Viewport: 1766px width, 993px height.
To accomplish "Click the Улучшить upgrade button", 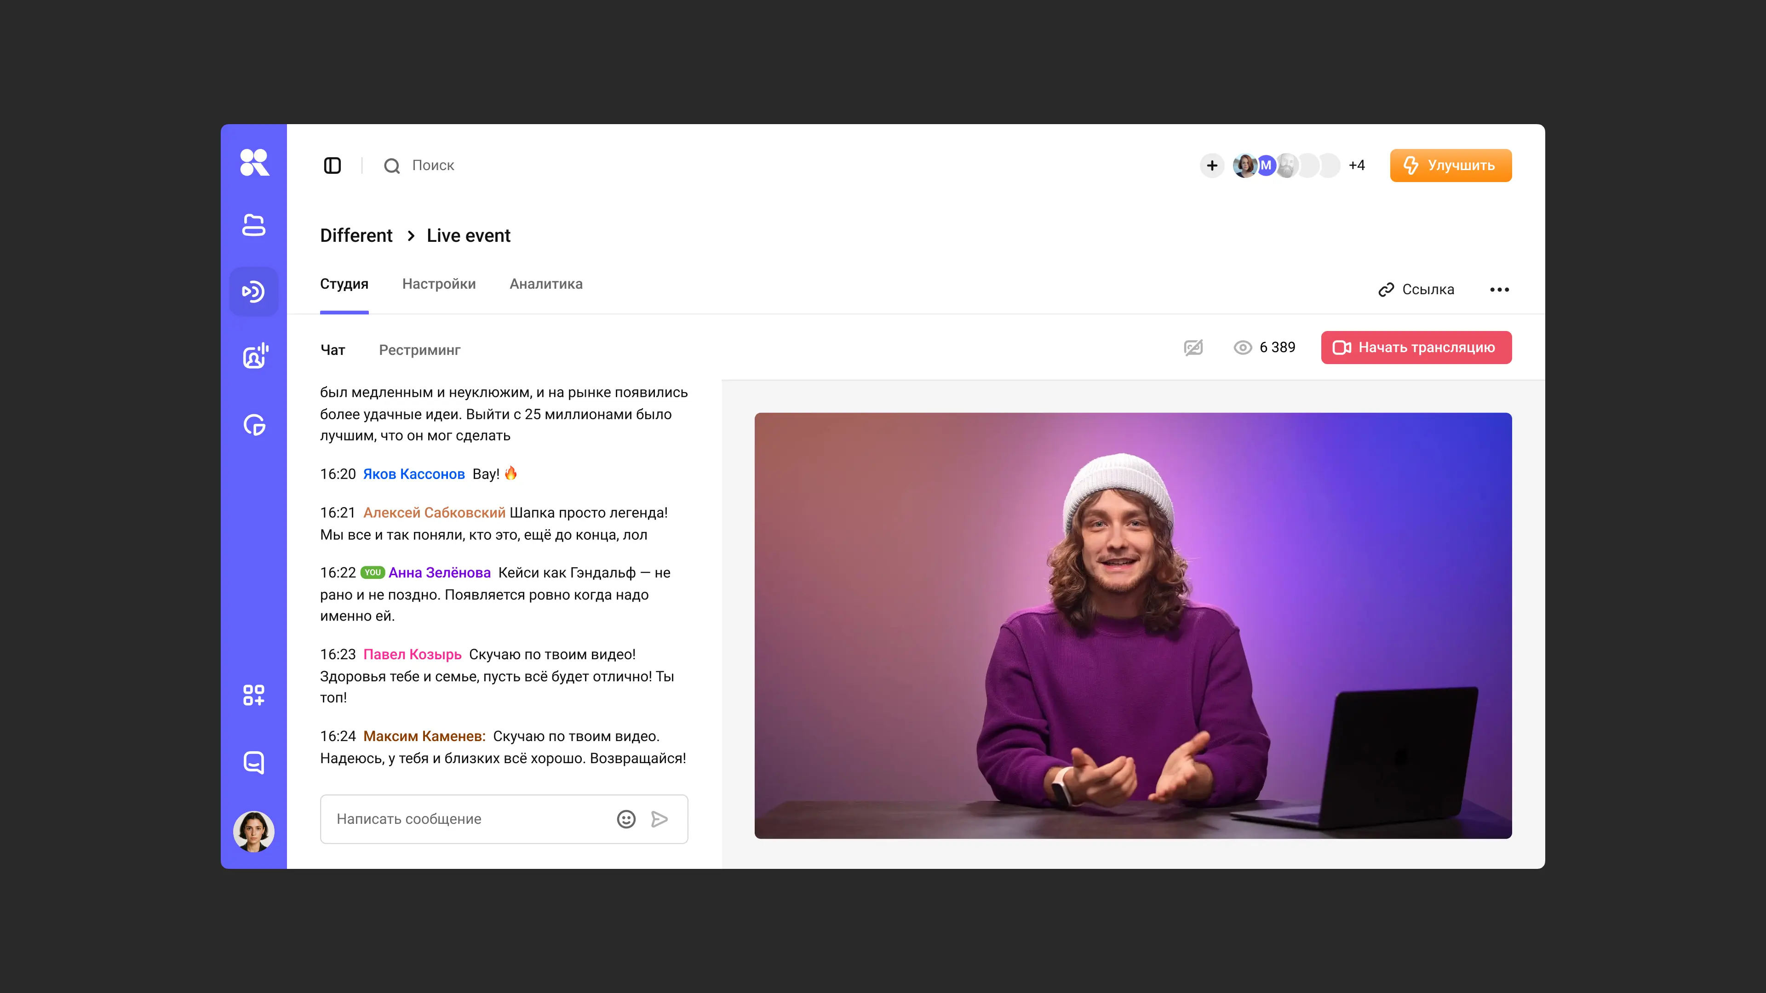I will [x=1450, y=165].
